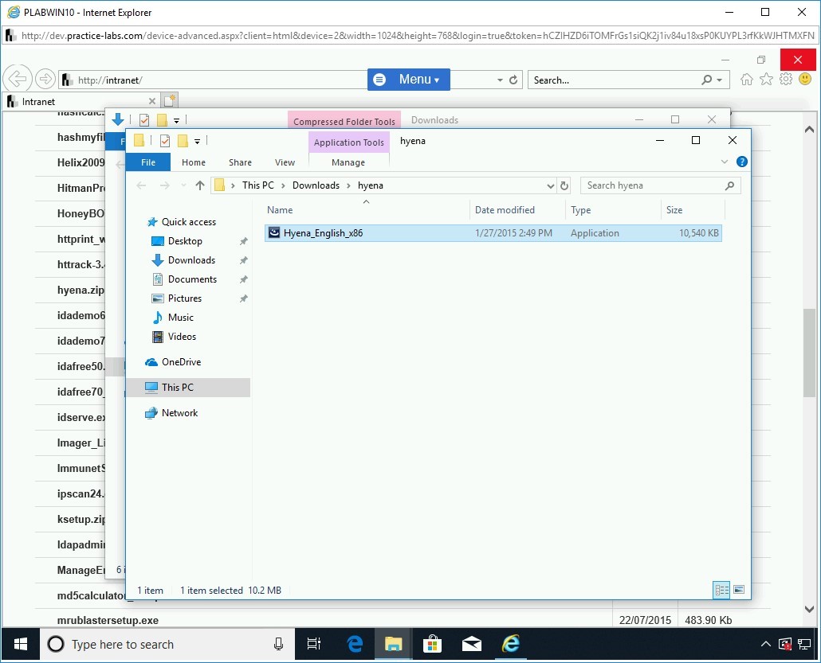Switch to large icons view in status bar
This screenshot has width=821, height=663.
pos(739,590)
